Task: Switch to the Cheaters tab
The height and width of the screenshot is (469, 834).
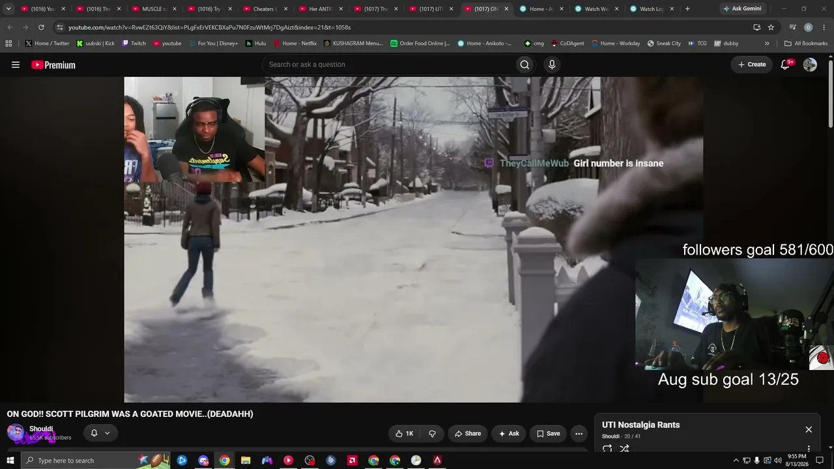Action: coord(265,9)
